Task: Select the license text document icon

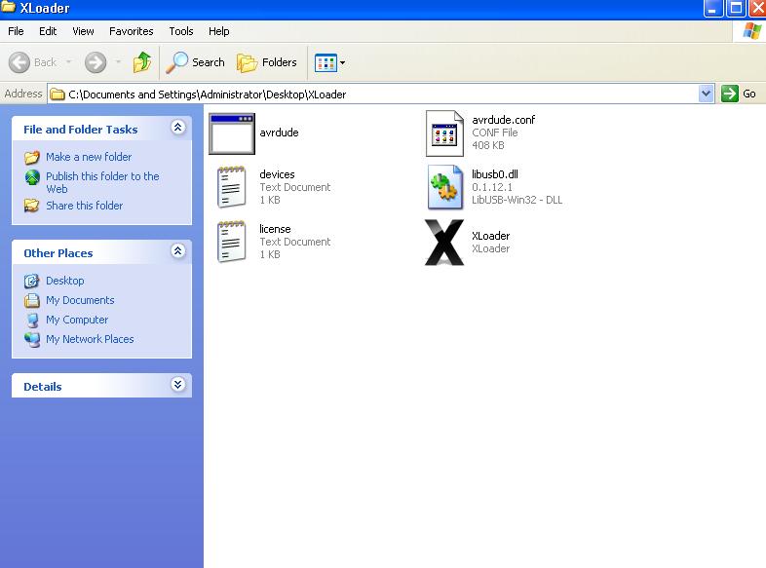Action: coord(232,242)
